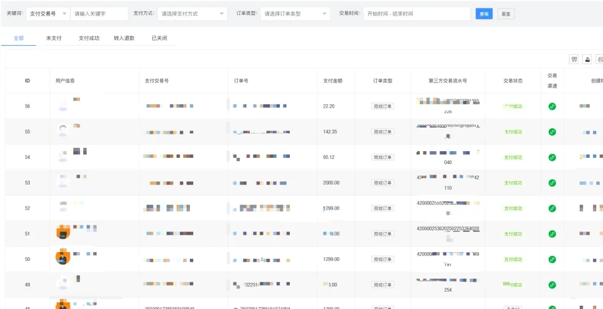Click user avatar in row 51

[63, 232]
